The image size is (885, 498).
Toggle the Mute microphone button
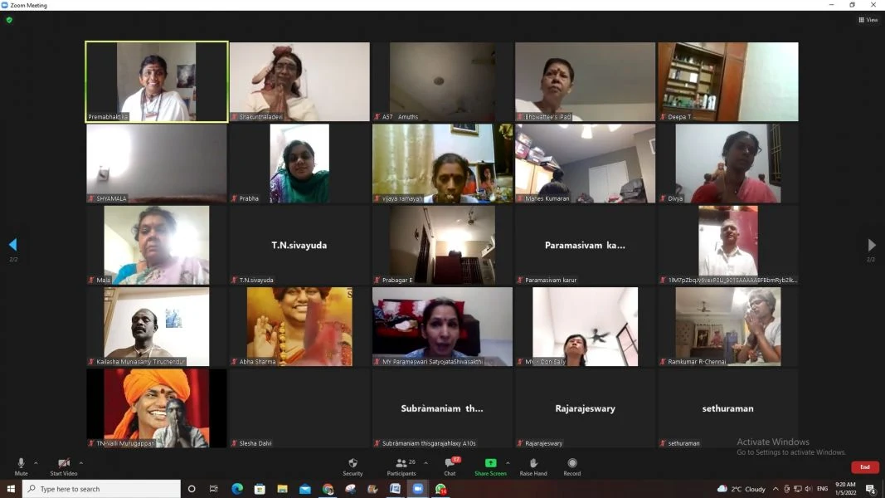coord(21,466)
